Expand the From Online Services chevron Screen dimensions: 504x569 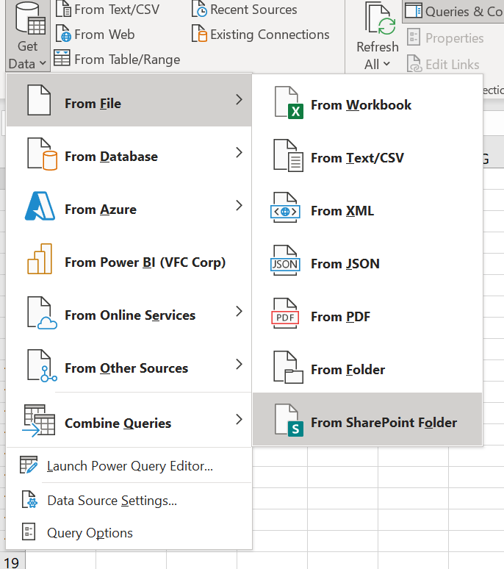239,312
